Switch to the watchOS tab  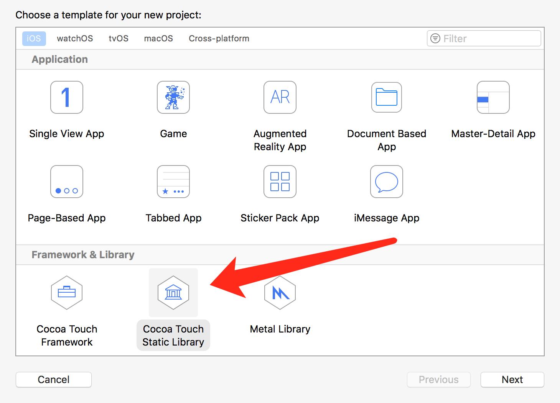click(75, 38)
